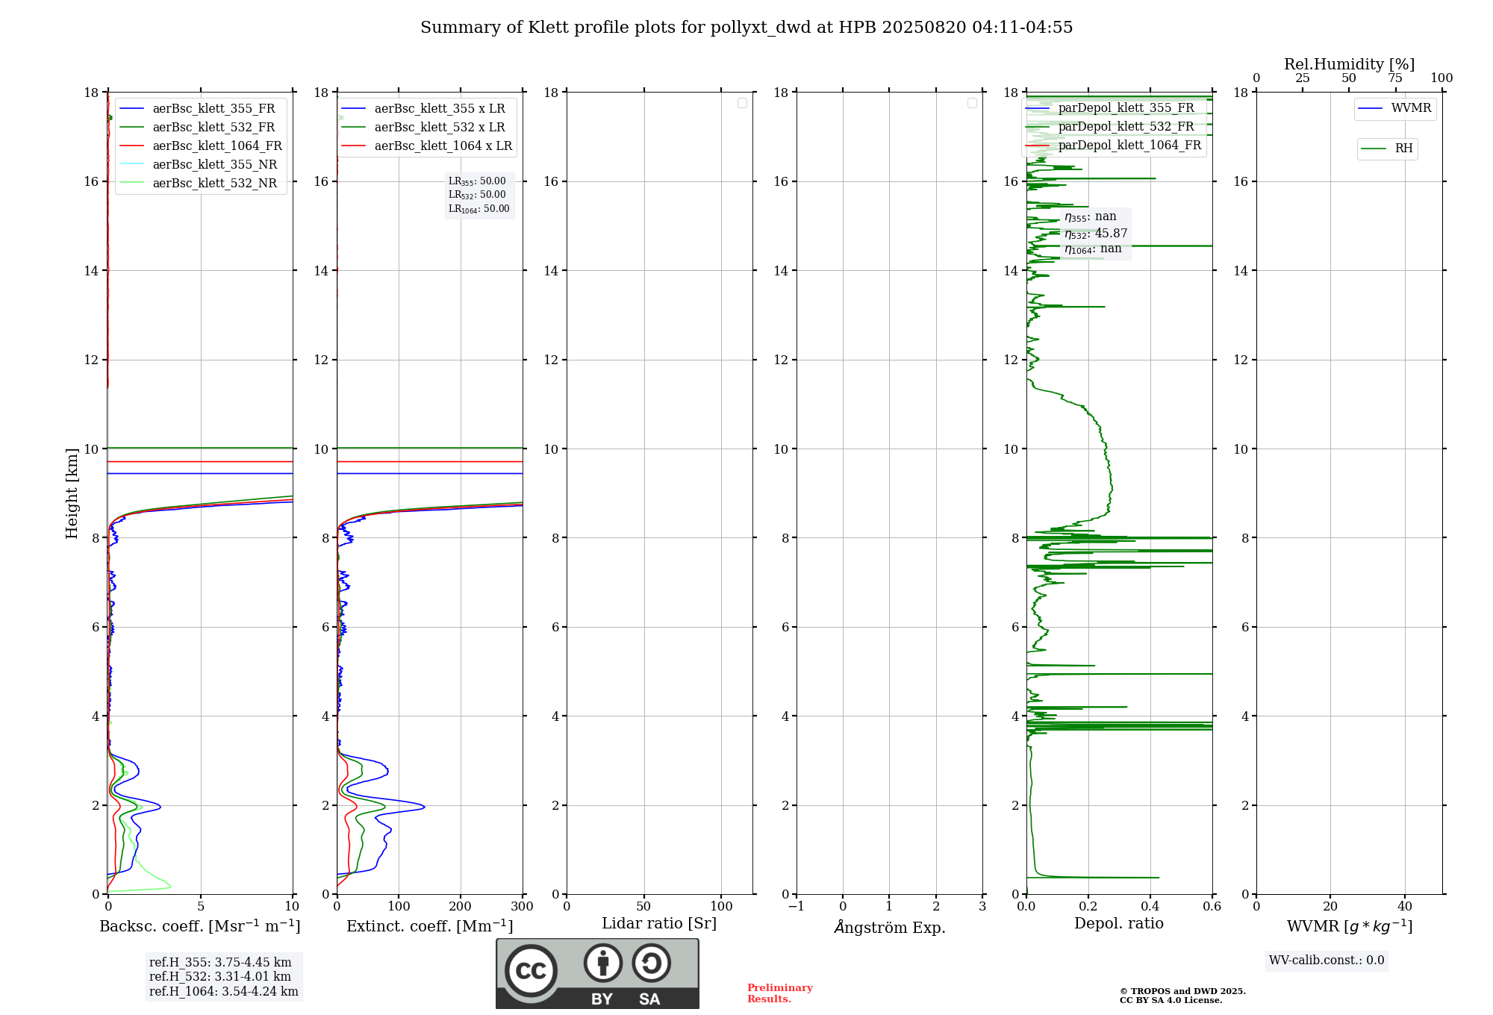Click legend entry aerBsc_klett_355_NR
Image resolution: width=1493 pixels, height=1015 pixels.
[x=199, y=165]
